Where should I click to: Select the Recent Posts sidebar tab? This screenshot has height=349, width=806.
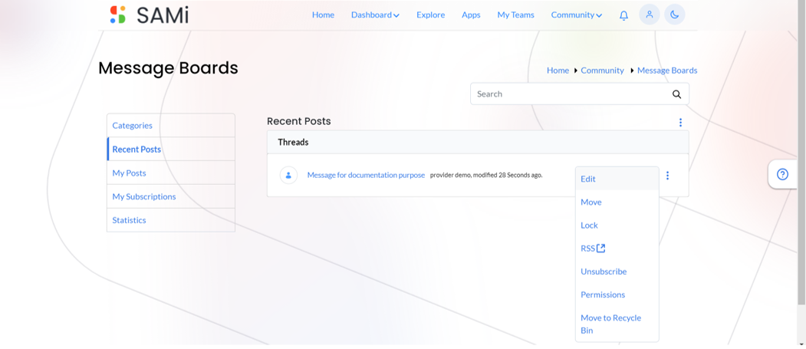[x=171, y=149]
